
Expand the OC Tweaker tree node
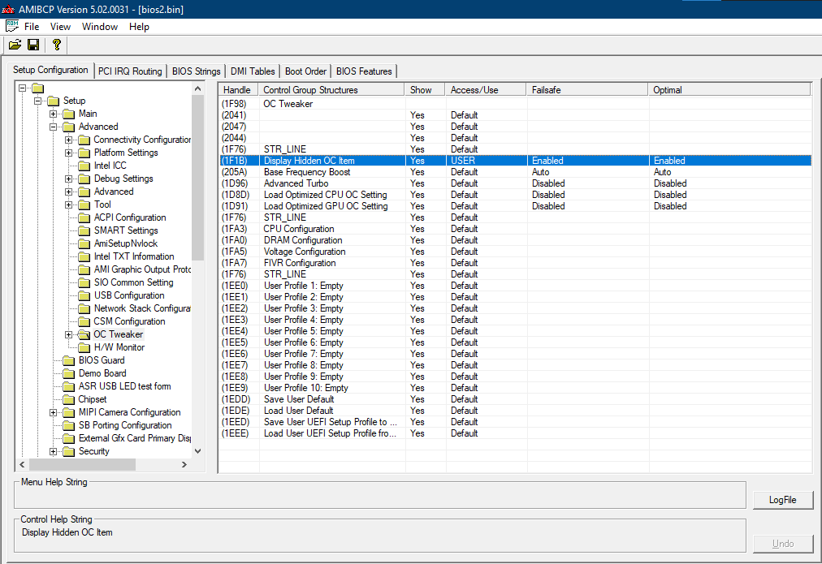69,334
